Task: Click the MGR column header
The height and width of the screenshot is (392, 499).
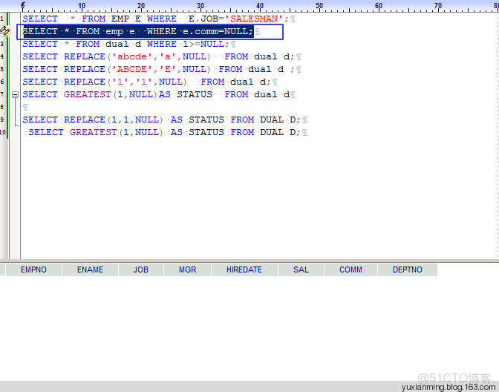Action: 187,269
